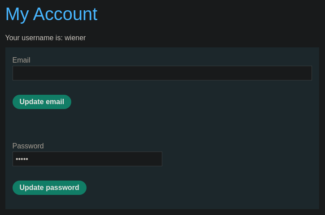Click the username text line
This screenshot has height=215, width=325.
click(45, 38)
